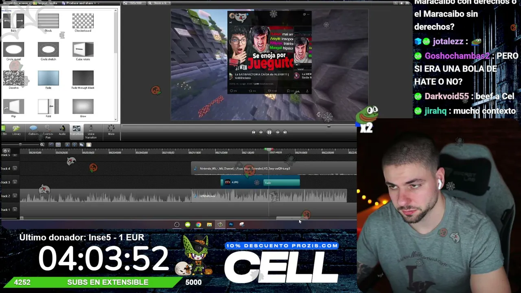Viewport: 521px width, 293px height.
Task: Open the timeline settings gear dropdown
Action: point(6,151)
